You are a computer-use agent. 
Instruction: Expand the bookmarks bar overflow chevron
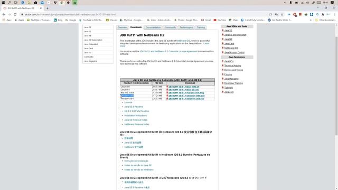click(x=311, y=20)
